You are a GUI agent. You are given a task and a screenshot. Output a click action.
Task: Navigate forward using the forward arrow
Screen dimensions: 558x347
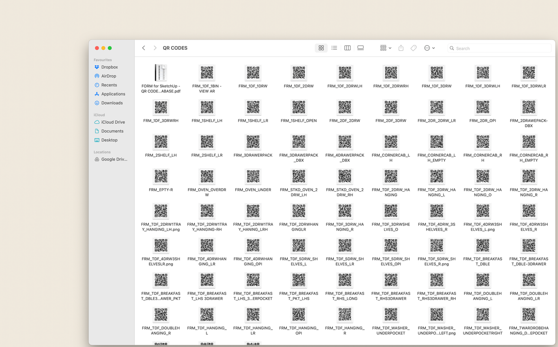tap(154, 48)
